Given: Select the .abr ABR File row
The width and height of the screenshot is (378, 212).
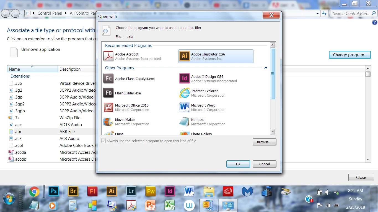Looking at the screenshot, I should pyautogui.click(x=51, y=131).
